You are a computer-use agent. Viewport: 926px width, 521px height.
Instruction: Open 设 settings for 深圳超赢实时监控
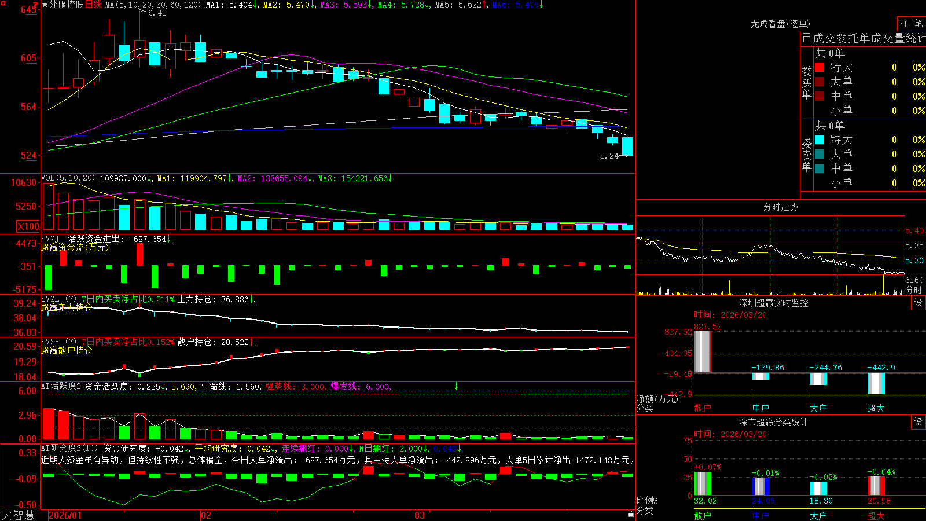[918, 303]
